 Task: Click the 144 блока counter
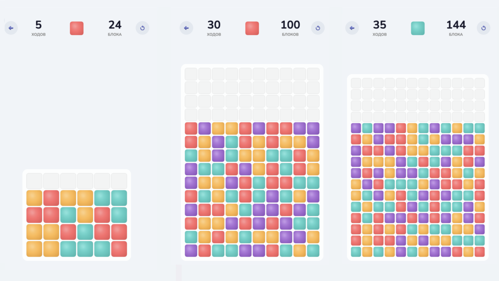tap(456, 28)
